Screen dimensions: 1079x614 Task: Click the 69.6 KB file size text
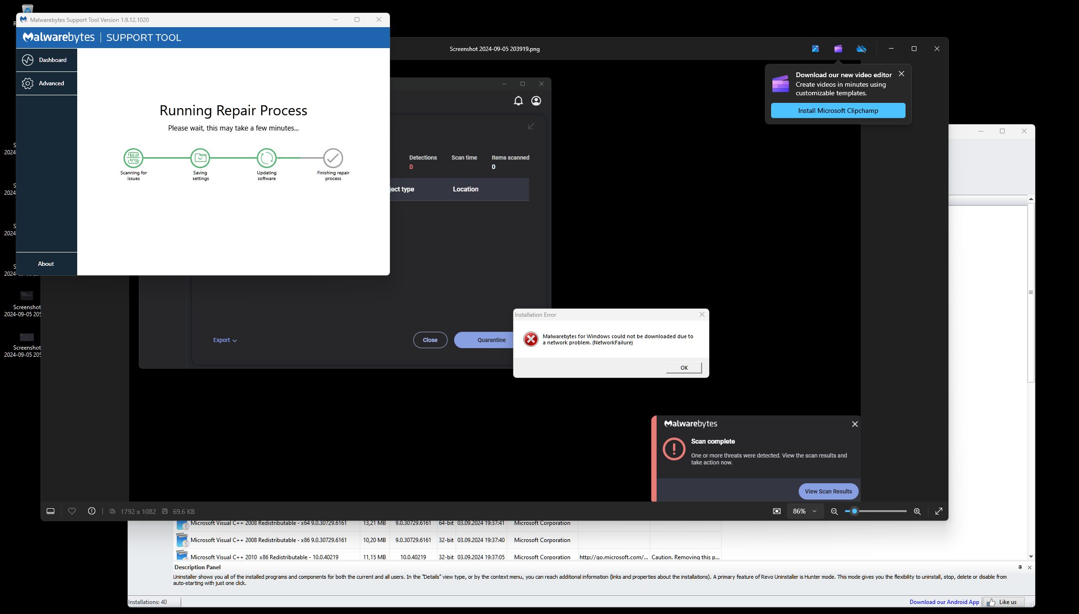pos(183,512)
